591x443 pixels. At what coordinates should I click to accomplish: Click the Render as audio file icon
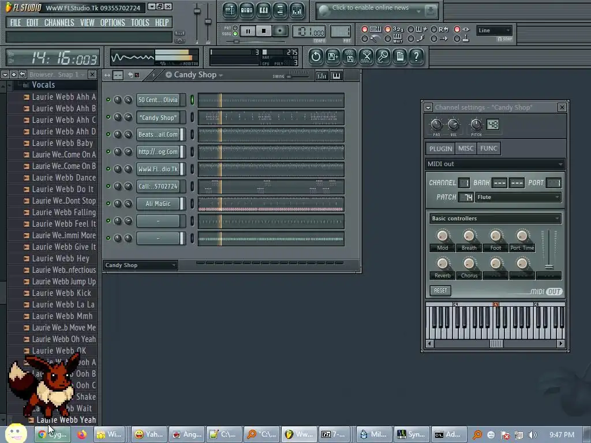[350, 57]
